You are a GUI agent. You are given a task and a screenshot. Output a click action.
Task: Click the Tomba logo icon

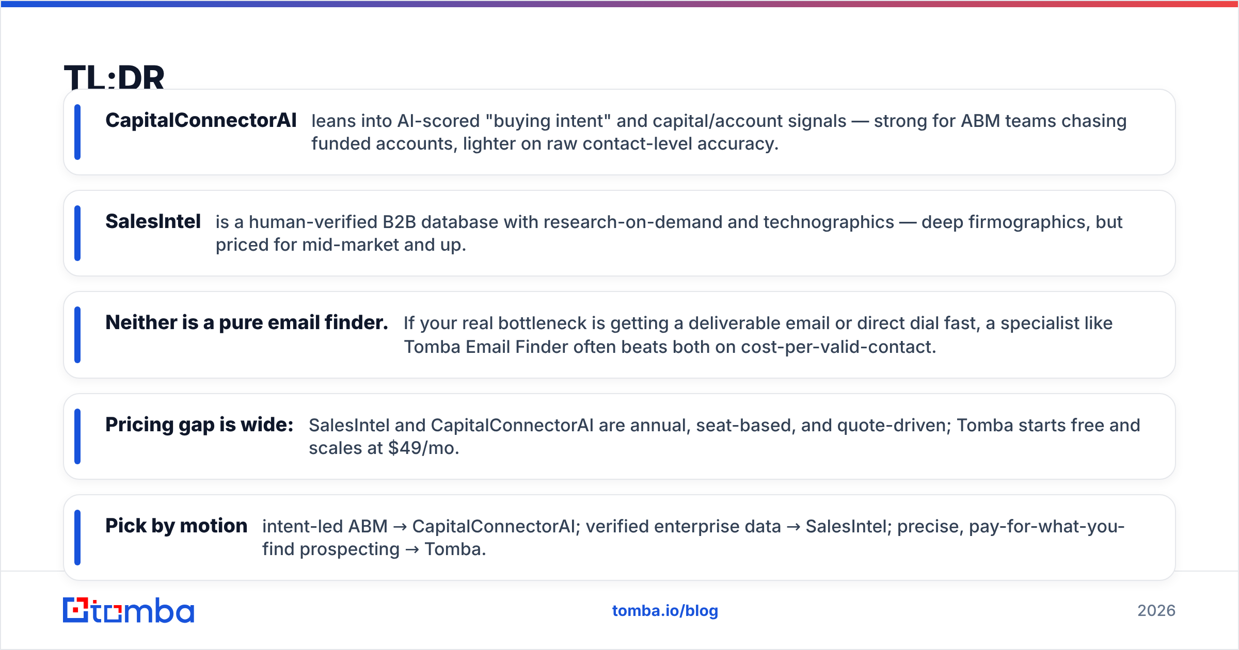point(76,610)
